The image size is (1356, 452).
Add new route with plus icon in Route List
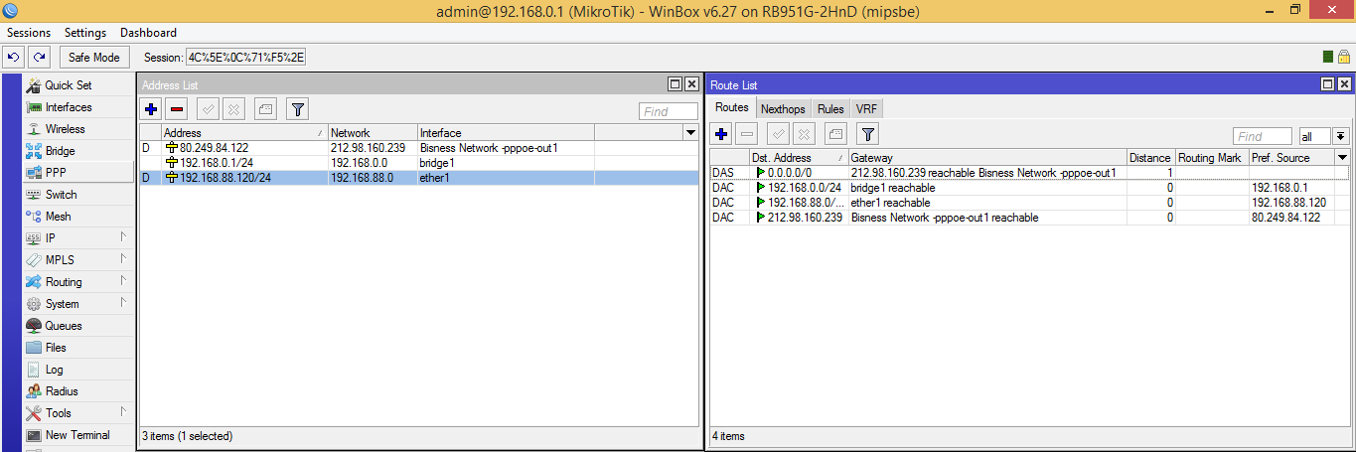coord(722,134)
